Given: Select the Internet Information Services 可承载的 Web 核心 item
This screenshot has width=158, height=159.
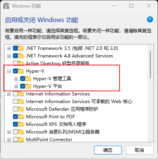Looking at the screenshot, I should pyautogui.click(x=79, y=102).
